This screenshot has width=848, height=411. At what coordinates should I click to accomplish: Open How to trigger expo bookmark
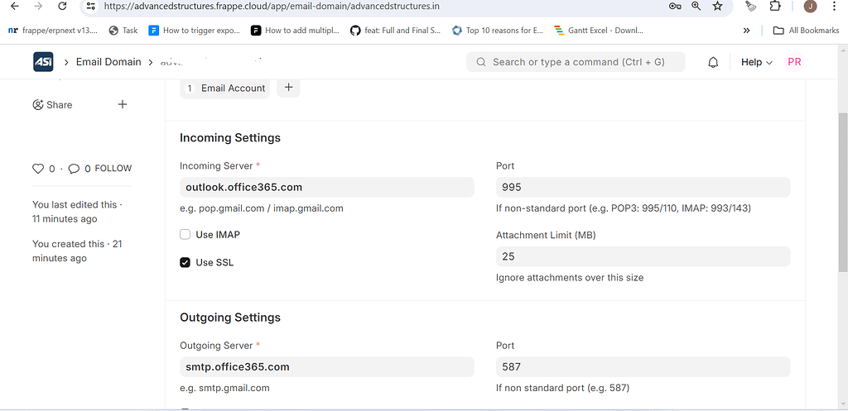[194, 31]
